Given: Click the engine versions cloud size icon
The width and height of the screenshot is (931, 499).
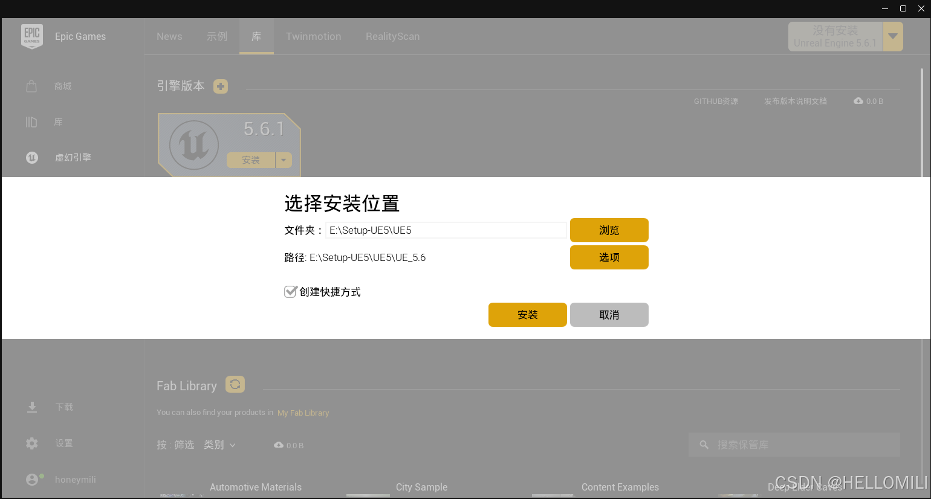Looking at the screenshot, I should [858, 101].
